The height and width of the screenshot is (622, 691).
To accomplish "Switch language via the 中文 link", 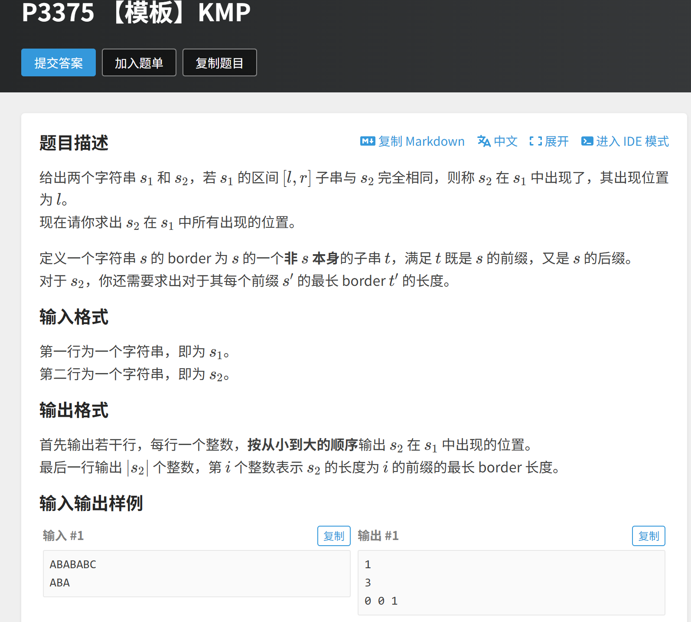I will pyautogui.click(x=505, y=141).
